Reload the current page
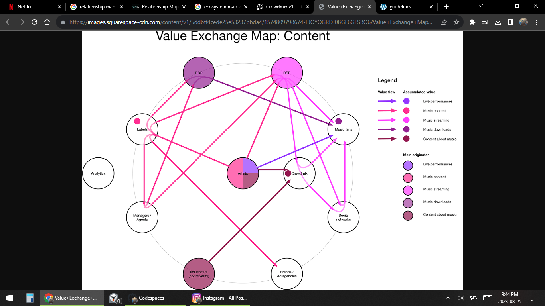 34,22
